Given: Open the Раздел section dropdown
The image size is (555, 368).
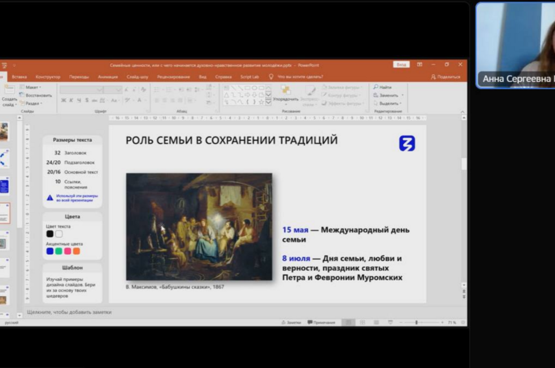Looking at the screenshot, I should 31,103.
